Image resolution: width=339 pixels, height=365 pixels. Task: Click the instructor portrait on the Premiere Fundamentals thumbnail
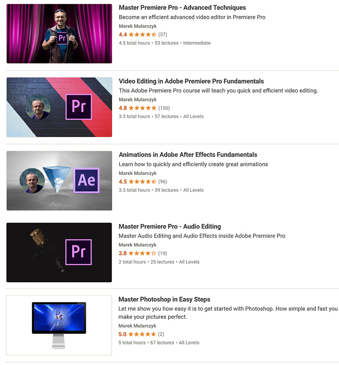[38, 107]
